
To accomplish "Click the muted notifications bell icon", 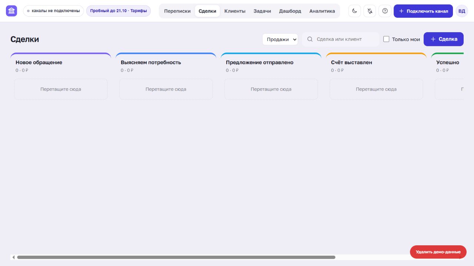I will pos(370,11).
